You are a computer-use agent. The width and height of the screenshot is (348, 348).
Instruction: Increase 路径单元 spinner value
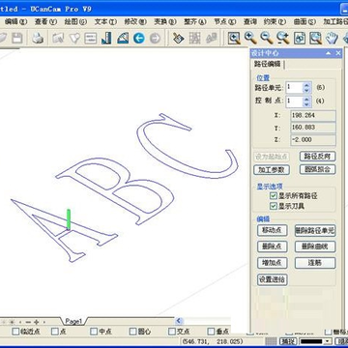pyautogui.click(x=306, y=85)
